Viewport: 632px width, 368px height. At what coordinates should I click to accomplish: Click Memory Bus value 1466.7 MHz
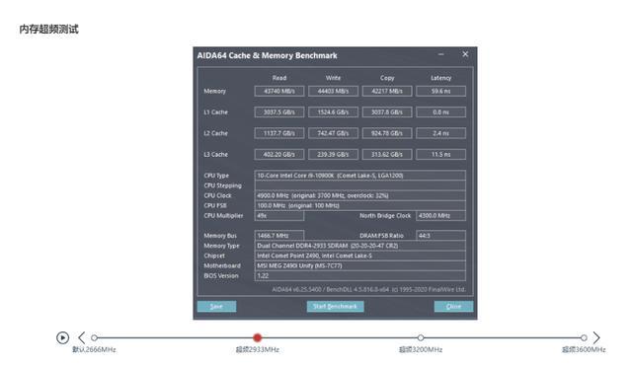click(278, 236)
